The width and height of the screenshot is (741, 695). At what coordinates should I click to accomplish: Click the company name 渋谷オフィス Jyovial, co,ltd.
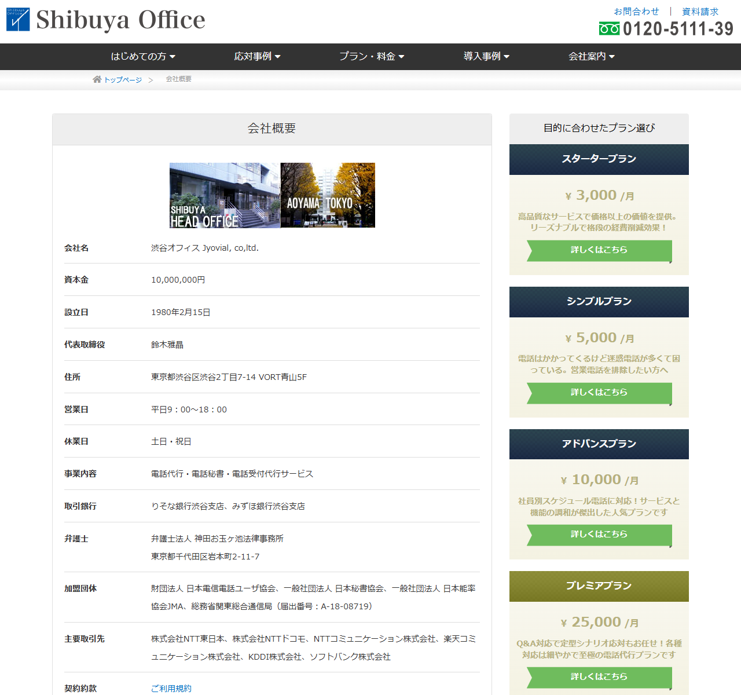click(205, 248)
